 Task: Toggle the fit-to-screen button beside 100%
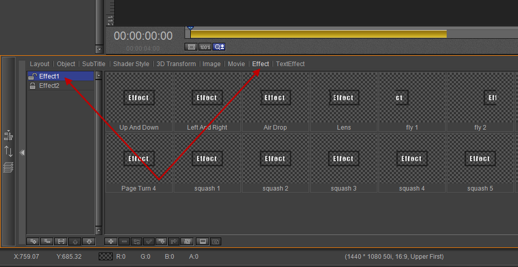(x=191, y=47)
